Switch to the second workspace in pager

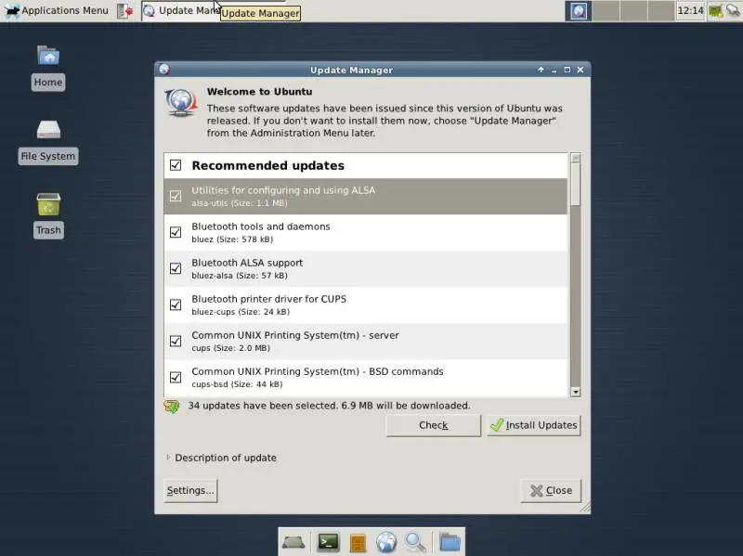[x=606, y=10]
